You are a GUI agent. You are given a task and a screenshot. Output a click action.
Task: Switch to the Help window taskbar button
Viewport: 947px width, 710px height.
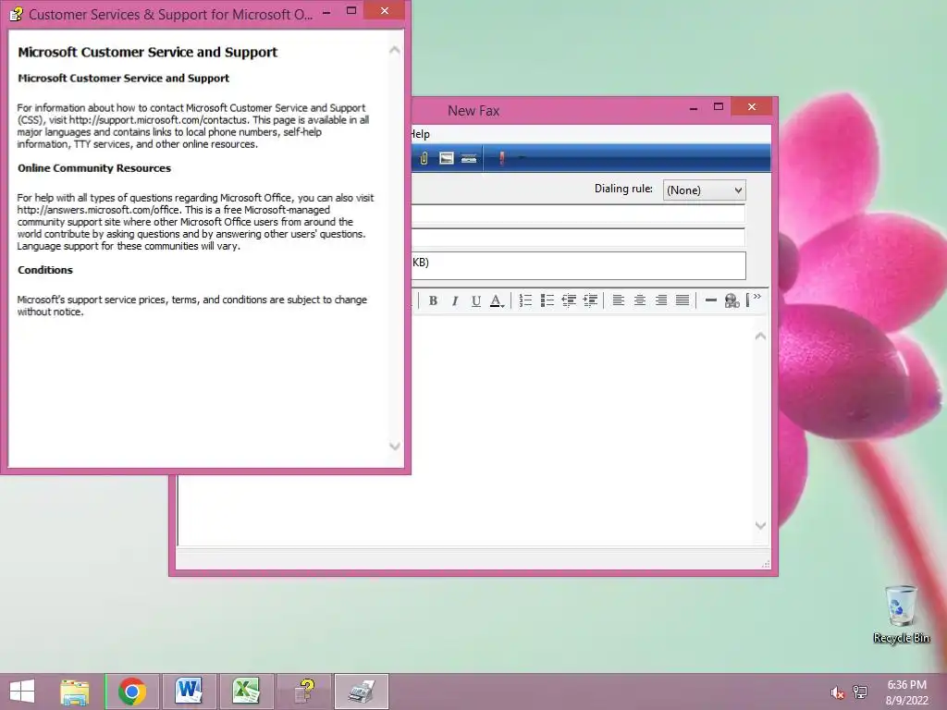303,692
